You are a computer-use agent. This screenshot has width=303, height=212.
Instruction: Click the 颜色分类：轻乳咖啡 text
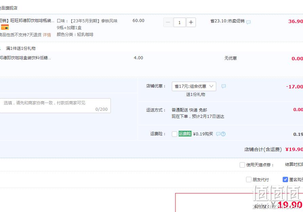pos(75,35)
